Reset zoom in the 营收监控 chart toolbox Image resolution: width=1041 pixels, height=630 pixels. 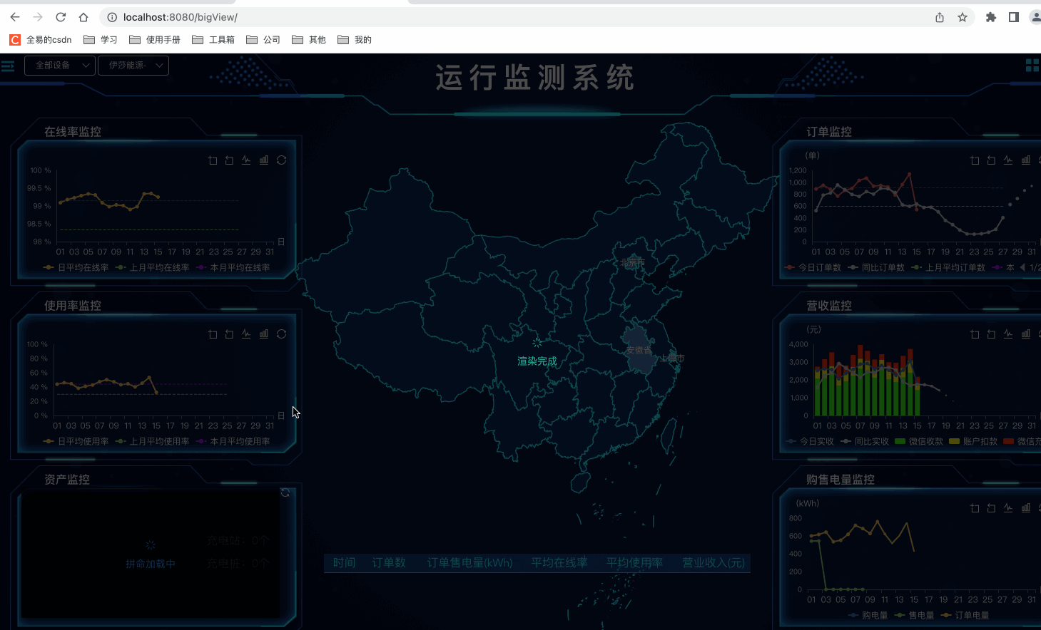[991, 334]
